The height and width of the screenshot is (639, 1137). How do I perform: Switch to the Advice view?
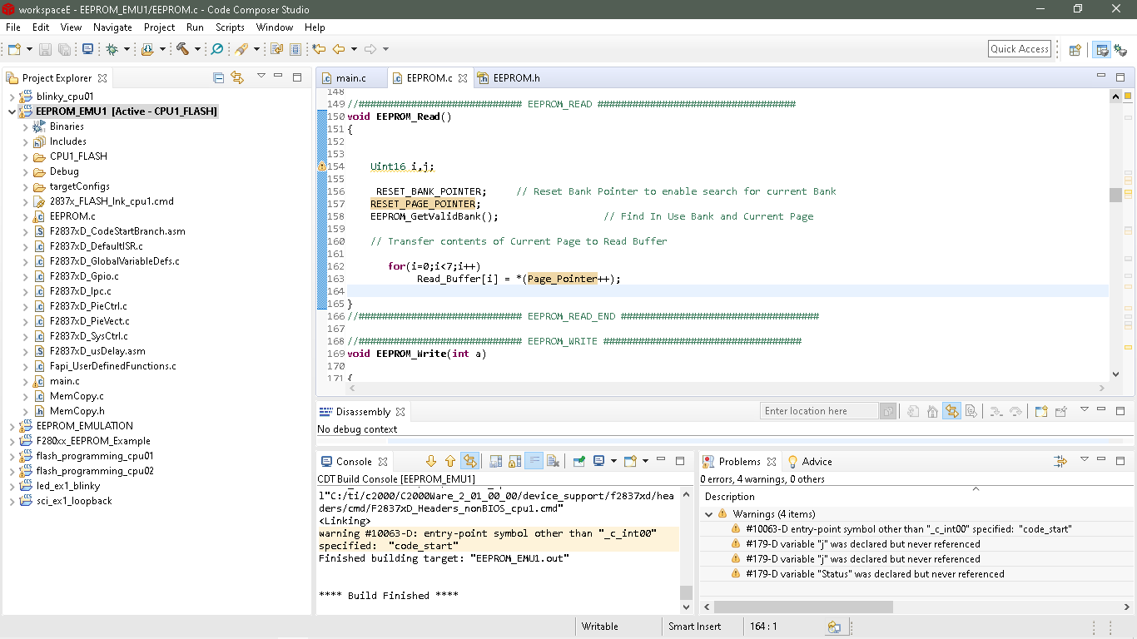tap(817, 461)
